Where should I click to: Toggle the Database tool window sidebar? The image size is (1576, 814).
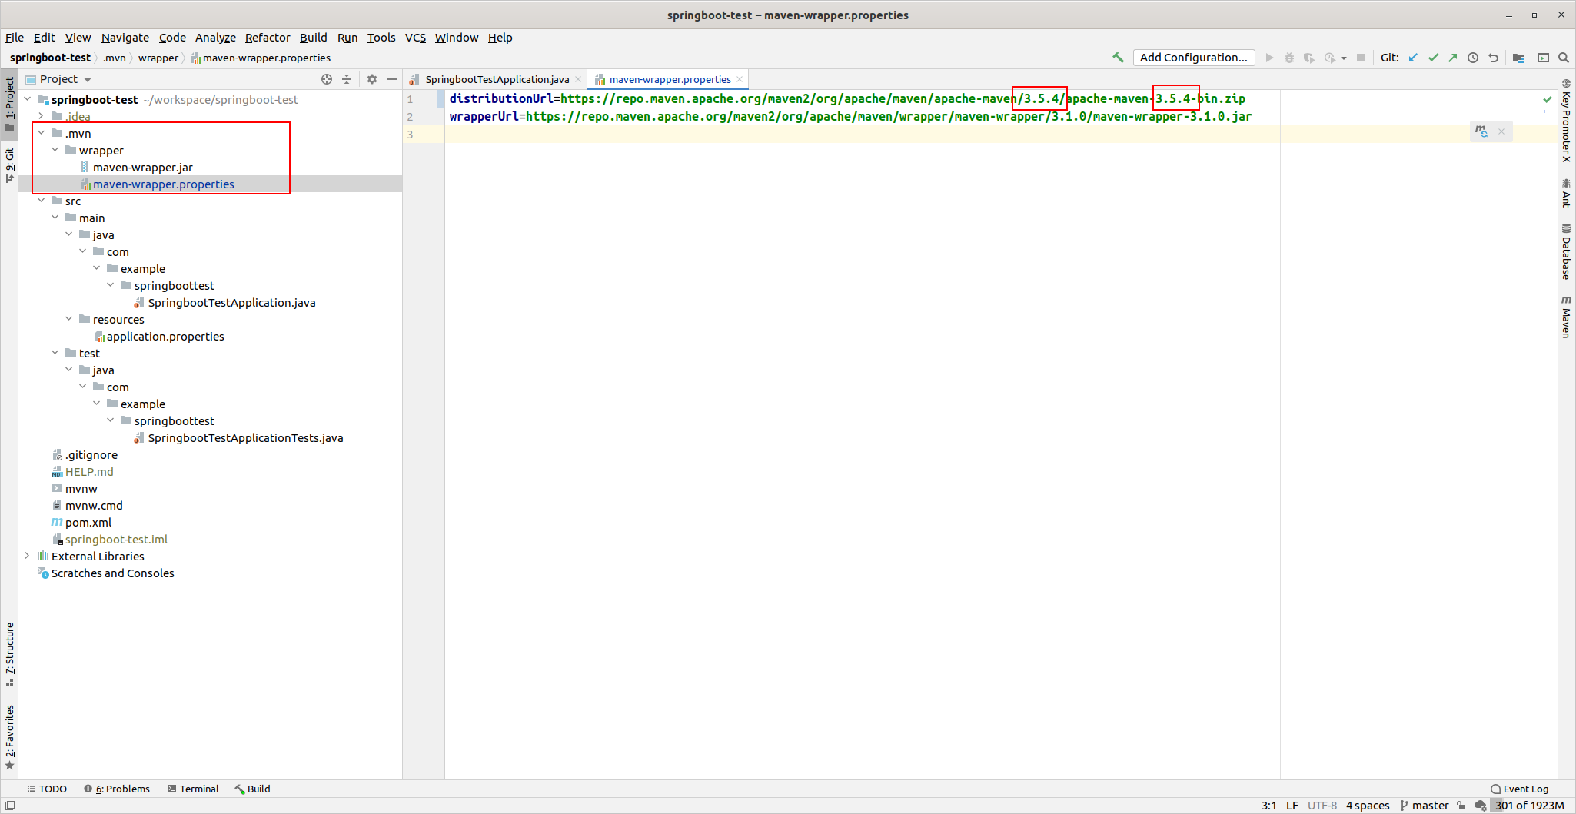point(1566,252)
